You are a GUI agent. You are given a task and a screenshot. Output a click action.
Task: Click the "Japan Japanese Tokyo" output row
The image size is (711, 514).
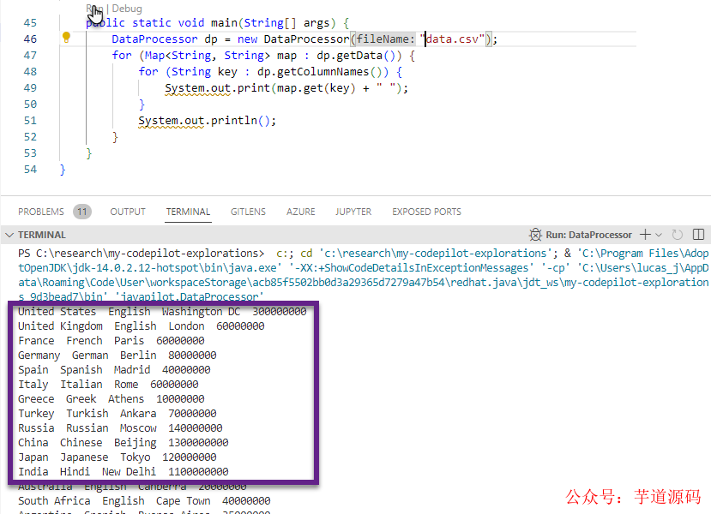(x=117, y=457)
